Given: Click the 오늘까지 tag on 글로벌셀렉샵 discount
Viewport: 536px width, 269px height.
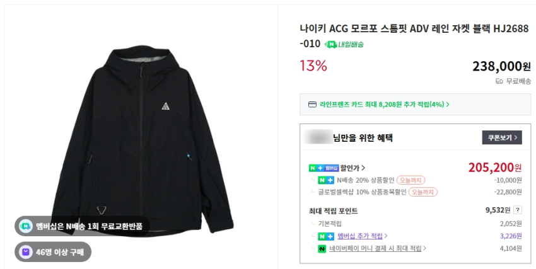Looking at the screenshot, I should pos(422,192).
